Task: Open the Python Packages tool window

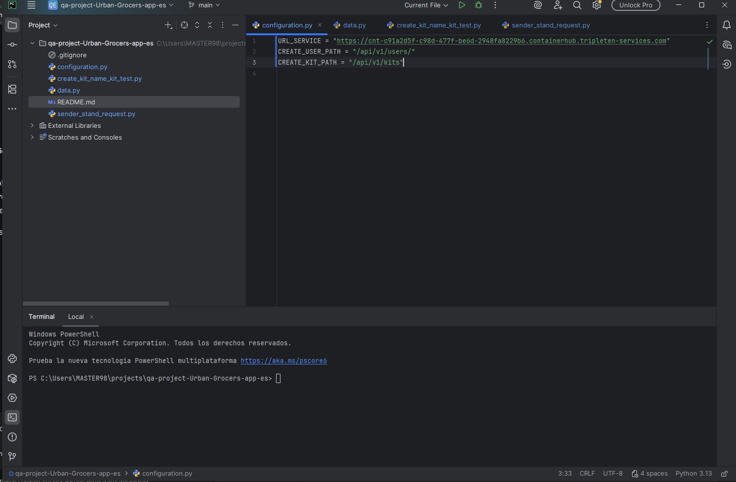Action: [12, 378]
